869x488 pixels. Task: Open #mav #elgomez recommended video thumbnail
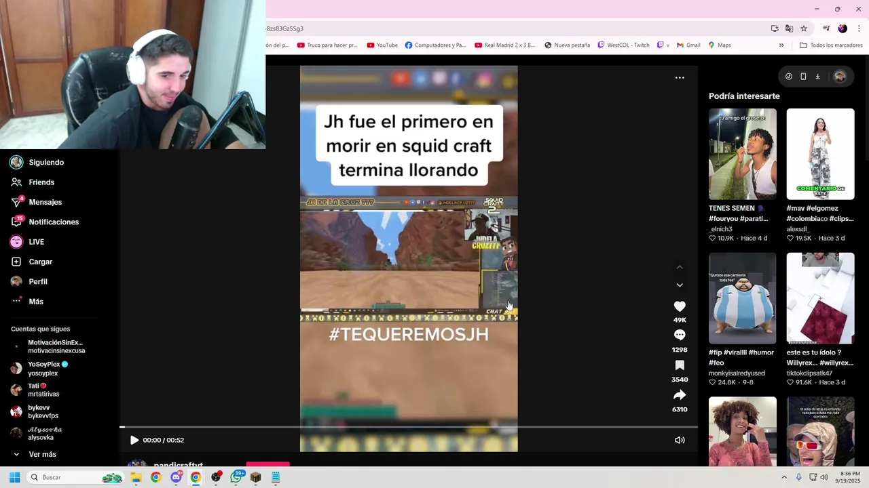(820, 154)
